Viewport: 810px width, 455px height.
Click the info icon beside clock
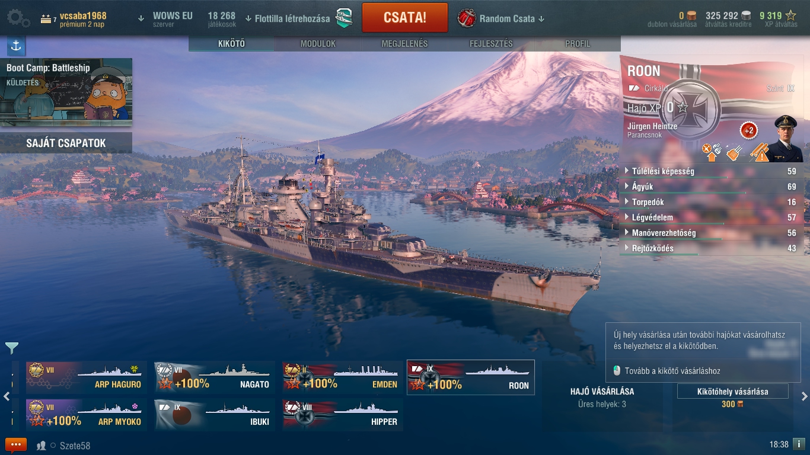(x=799, y=444)
